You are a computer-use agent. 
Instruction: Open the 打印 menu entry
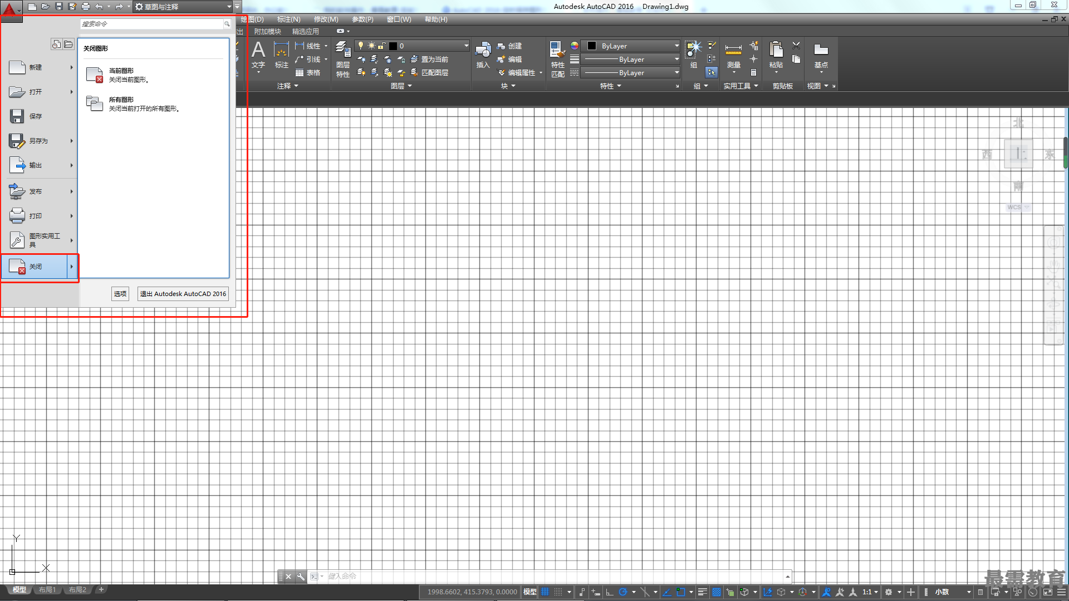[40, 216]
